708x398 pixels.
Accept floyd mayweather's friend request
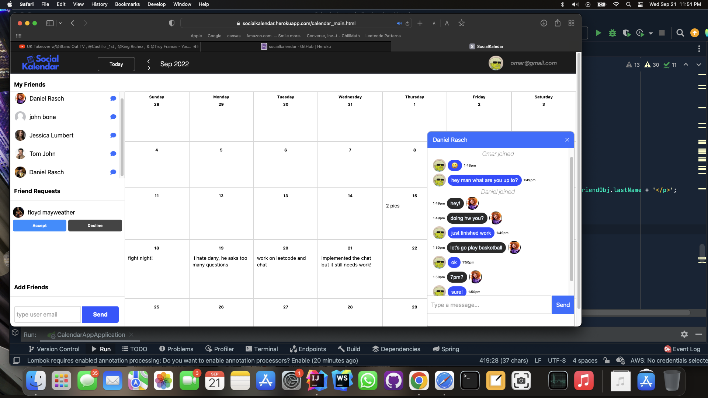coord(39,226)
